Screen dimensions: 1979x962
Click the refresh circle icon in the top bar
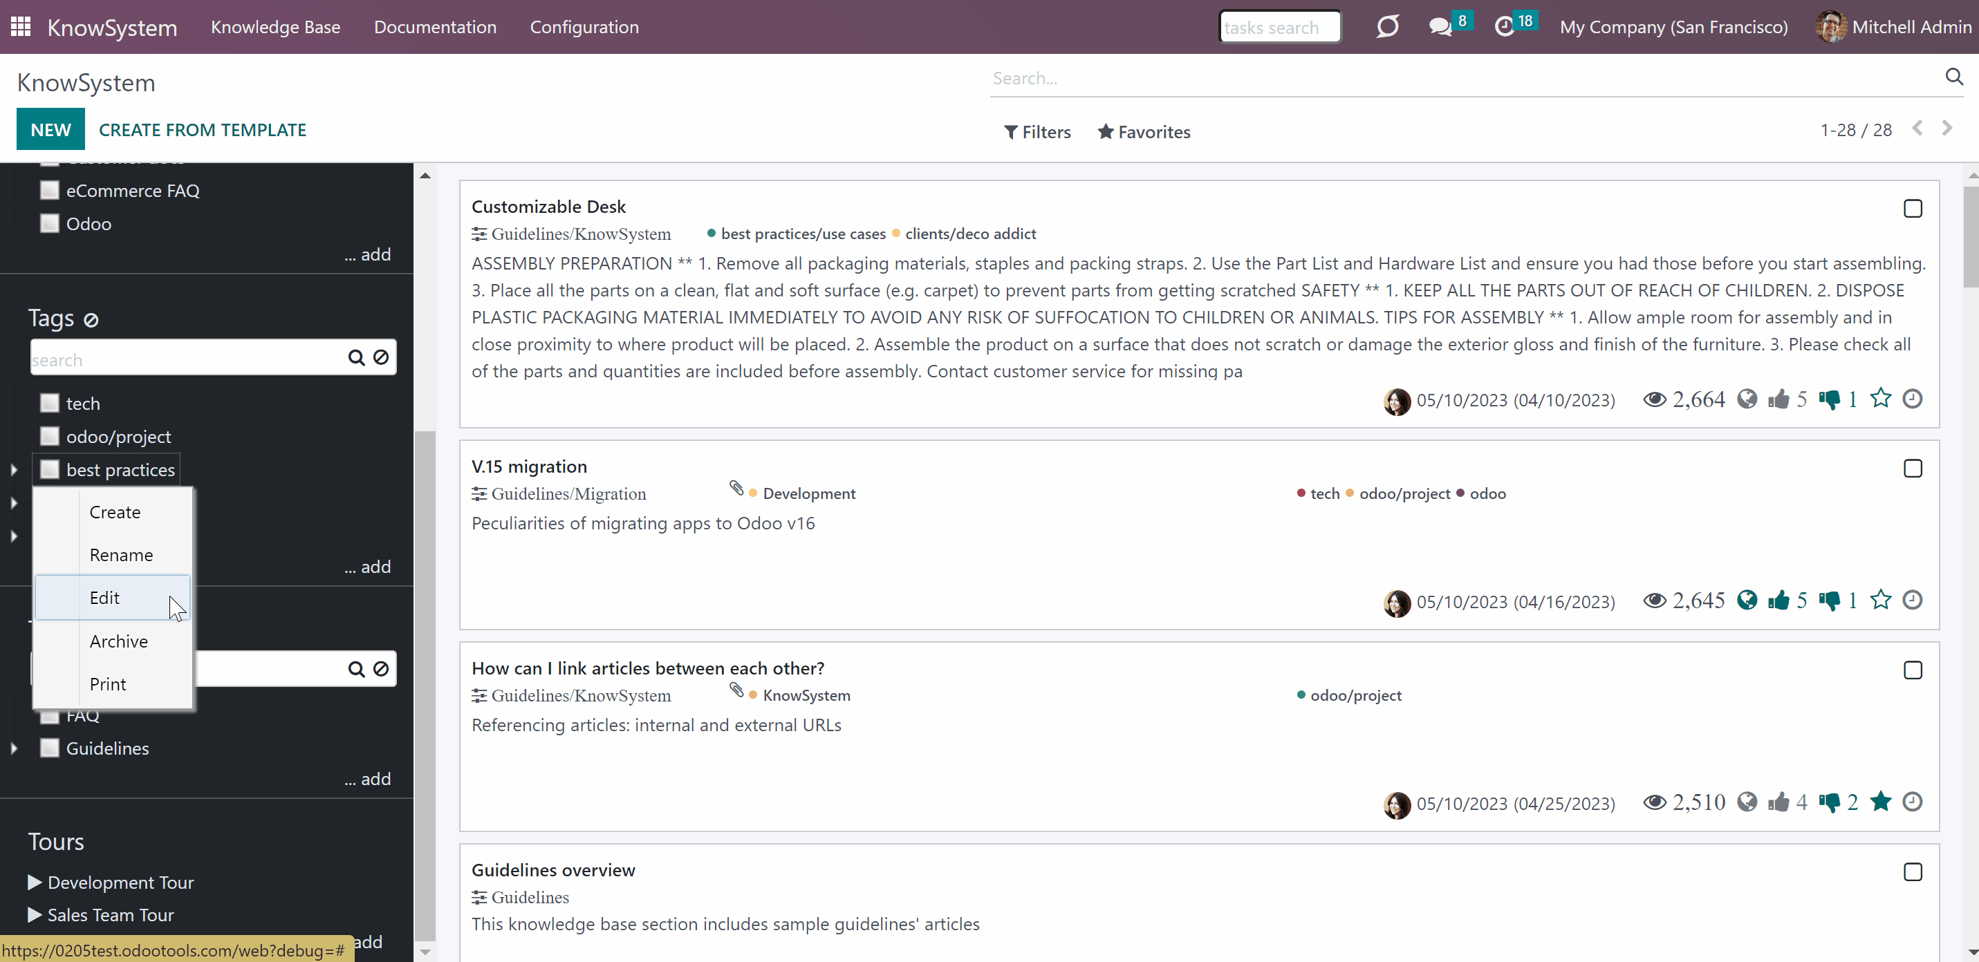click(1388, 27)
